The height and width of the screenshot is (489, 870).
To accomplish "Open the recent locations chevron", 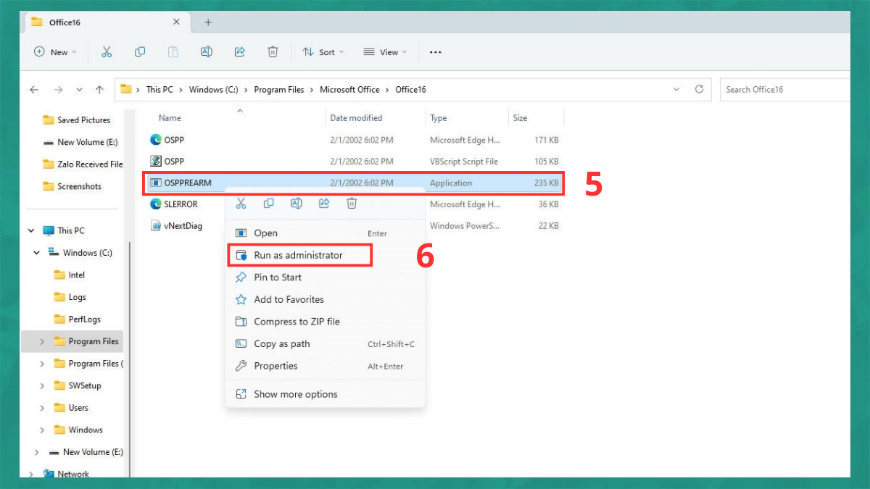I will click(79, 90).
